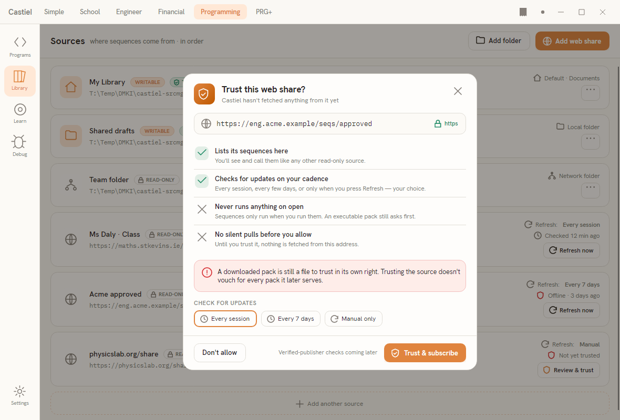Click the Shared drafts folder icon
Screen dimensions: 620x420
[71, 135]
